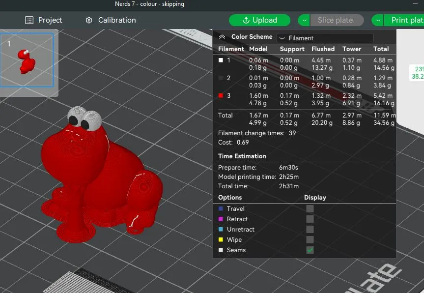The height and width of the screenshot is (293, 424).
Task: Open the Project tab
Action: click(44, 20)
